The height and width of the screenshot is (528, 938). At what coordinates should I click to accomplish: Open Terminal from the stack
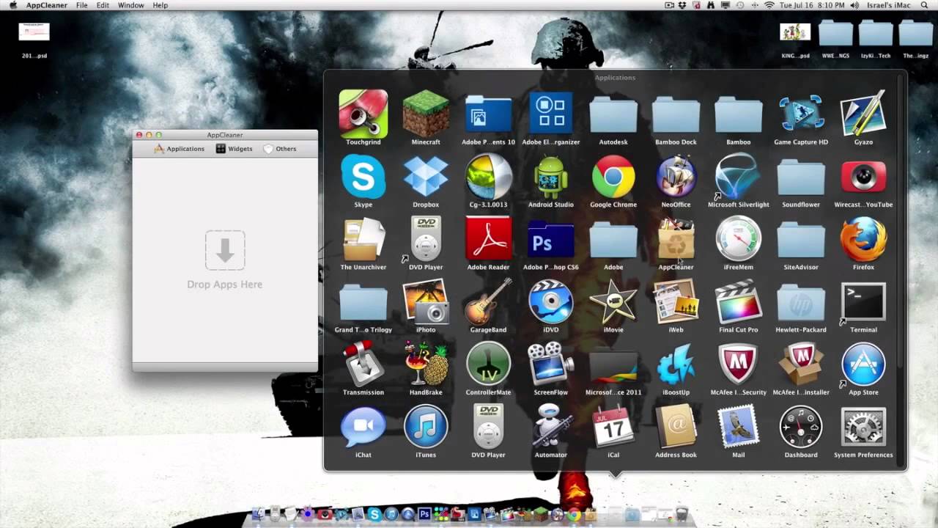pyautogui.click(x=863, y=302)
